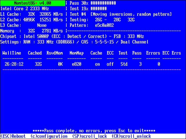
Task: Select the Pattern e5c0a082 value
Action: [104, 25]
